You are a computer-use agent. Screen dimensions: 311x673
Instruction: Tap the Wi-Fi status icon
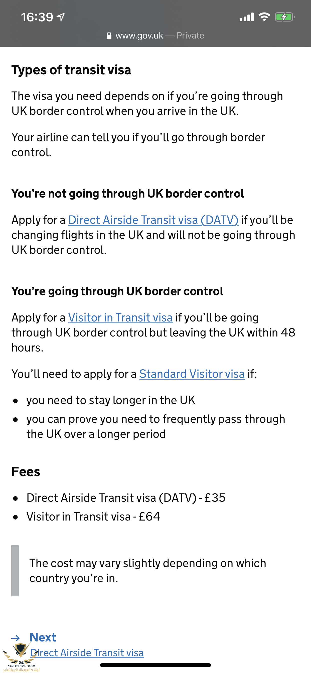click(x=264, y=17)
